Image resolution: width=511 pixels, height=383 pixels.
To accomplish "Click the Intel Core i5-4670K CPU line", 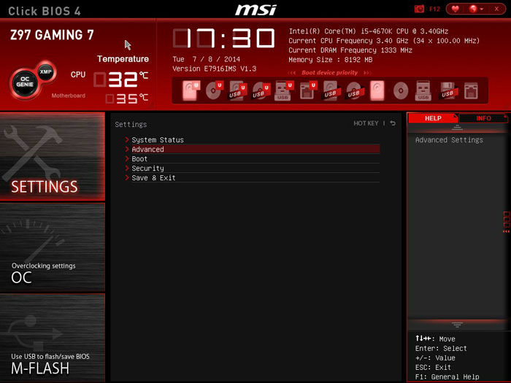I will 368,31.
